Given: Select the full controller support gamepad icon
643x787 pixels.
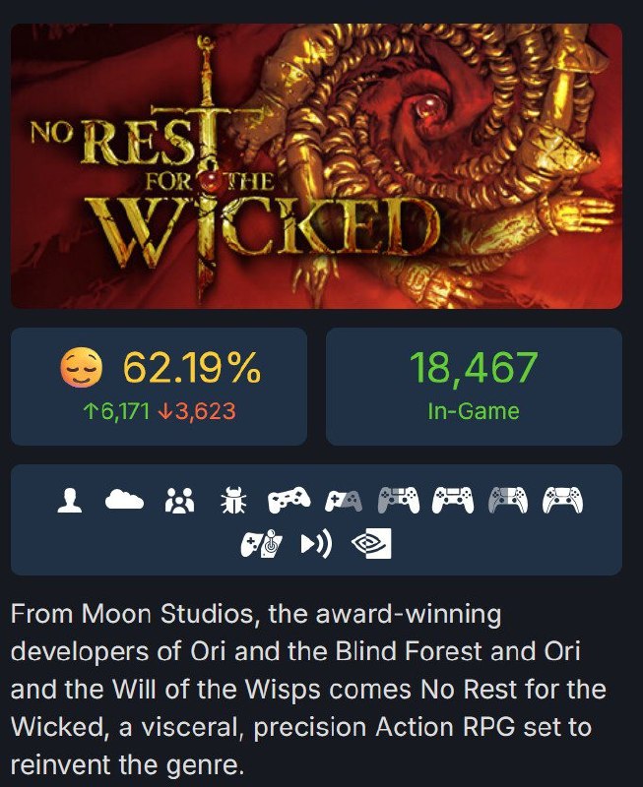Looking at the screenshot, I should coord(289,500).
